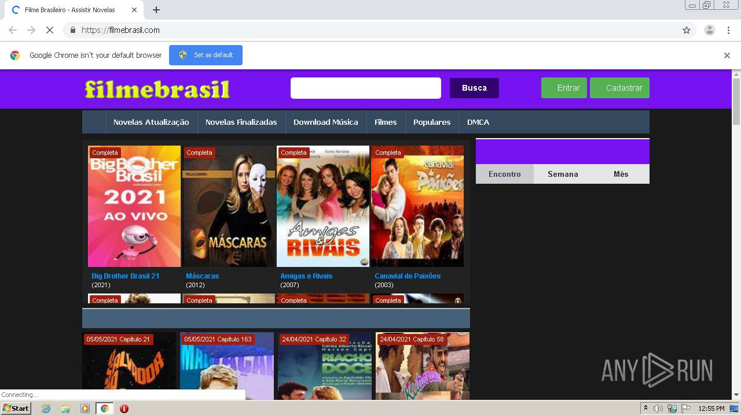Open the volume control in tray
The width and height of the screenshot is (741, 416).
point(658,408)
